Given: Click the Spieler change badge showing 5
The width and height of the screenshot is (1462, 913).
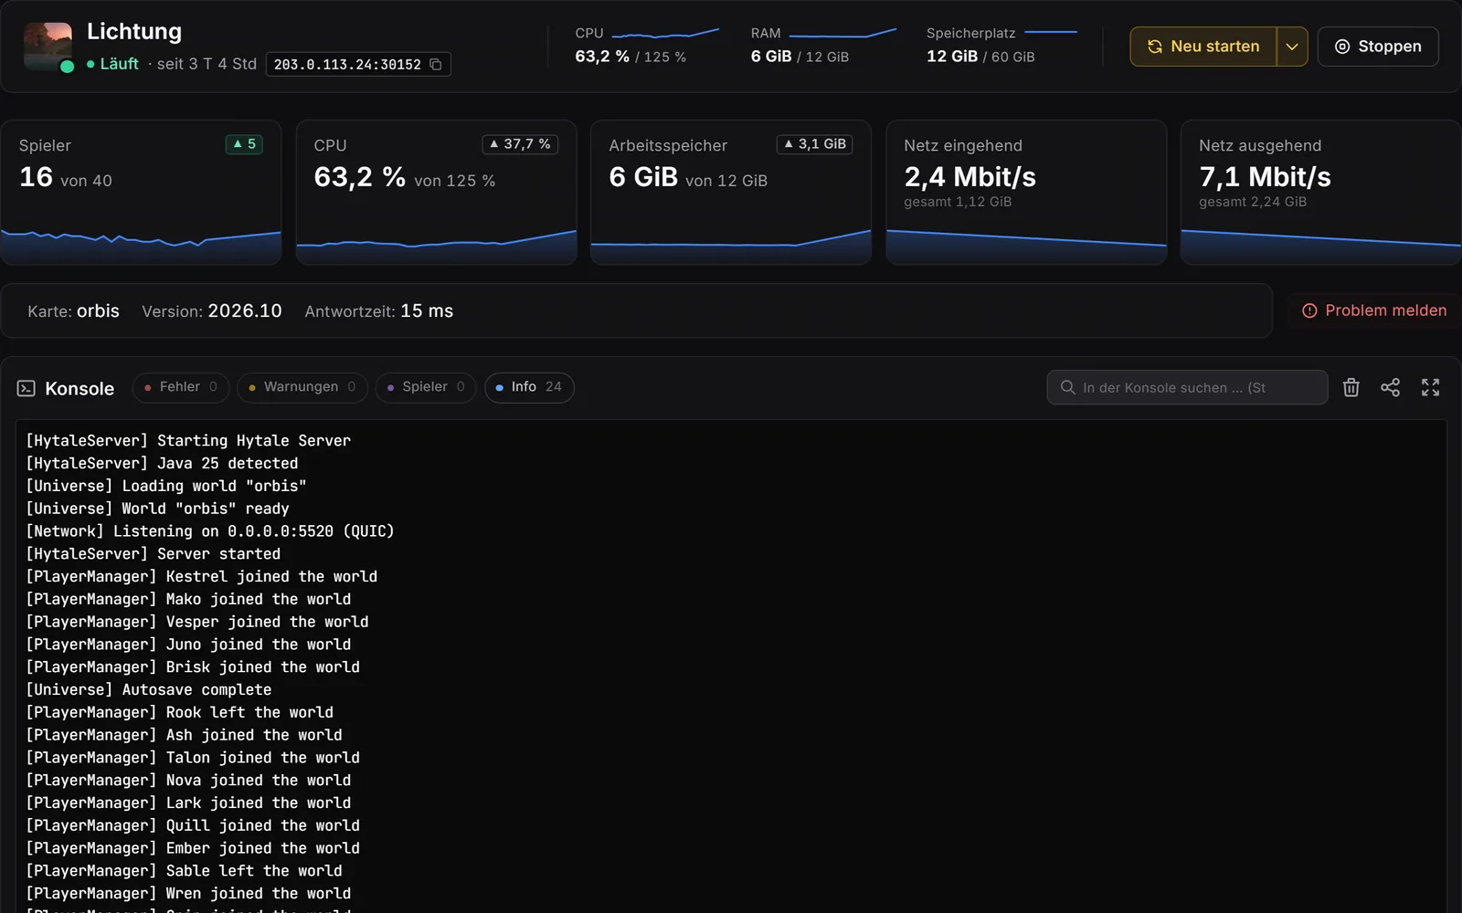Looking at the screenshot, I should pyautogui.click(x=244, y=144).
